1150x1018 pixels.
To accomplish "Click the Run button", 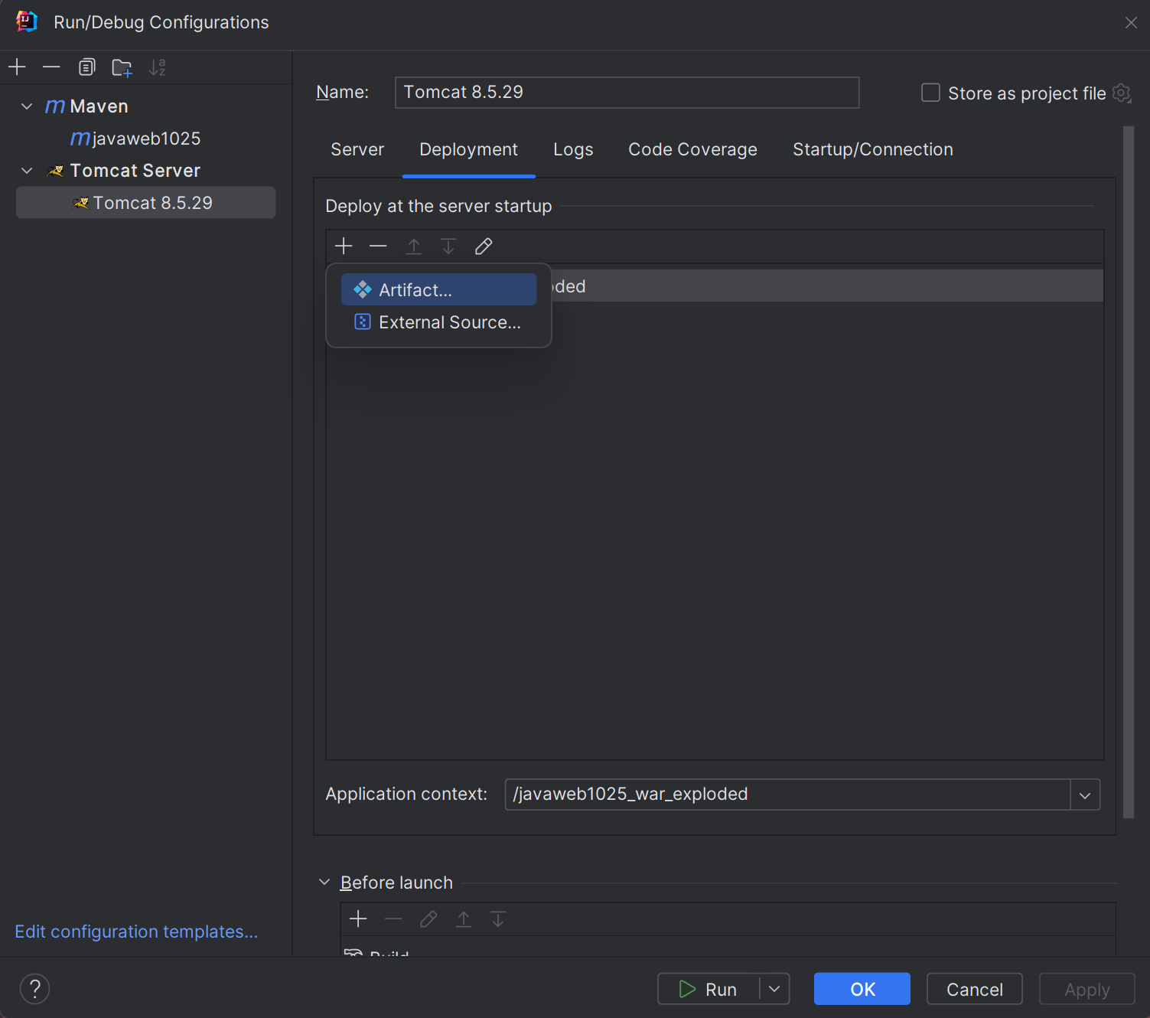I will click(709, 989).
